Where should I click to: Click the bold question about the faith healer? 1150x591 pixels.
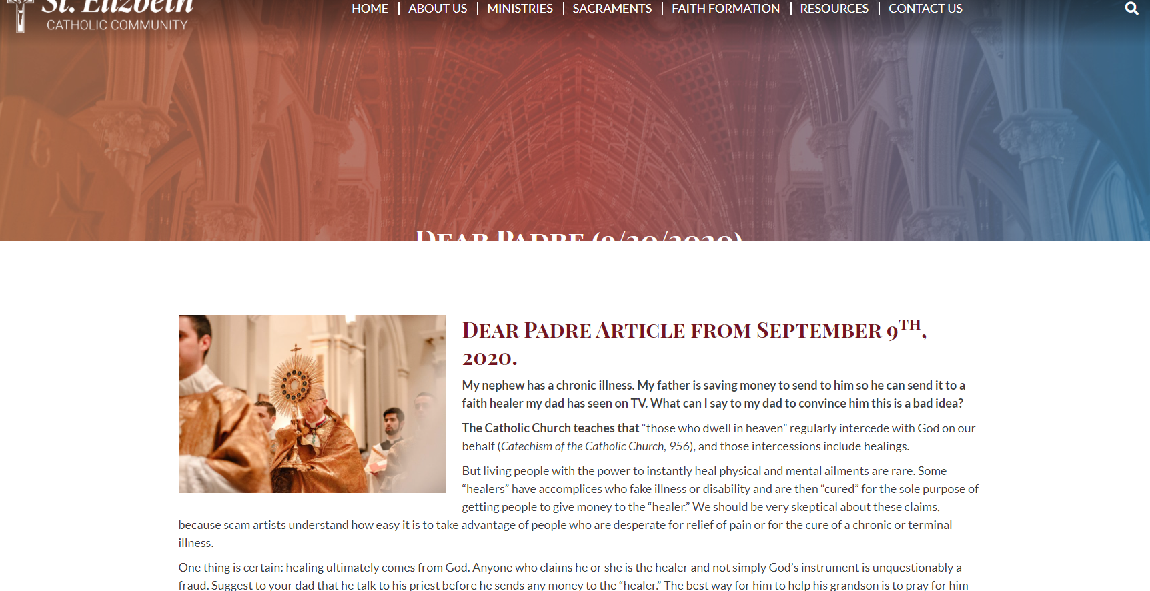[713, 394]
